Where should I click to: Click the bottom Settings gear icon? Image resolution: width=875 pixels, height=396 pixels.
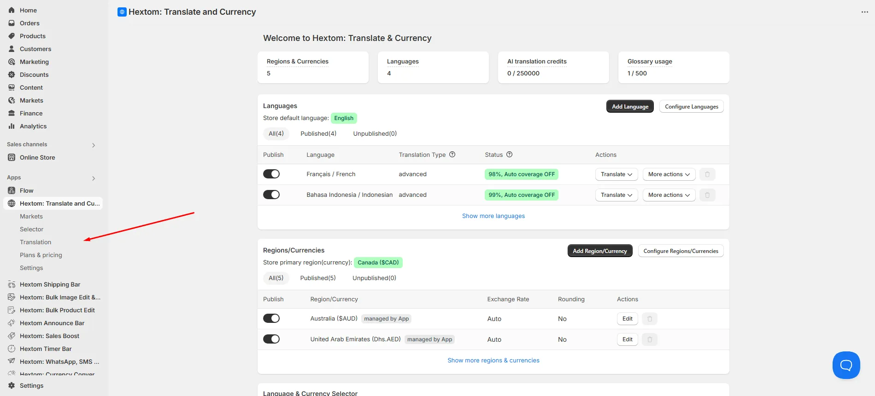[12, 385]
